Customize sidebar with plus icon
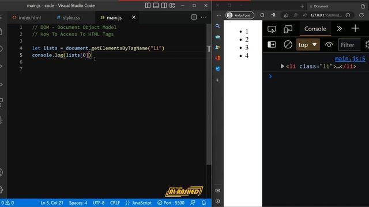Viewport: 369px width, 207px height. click(x=218, y=80)
